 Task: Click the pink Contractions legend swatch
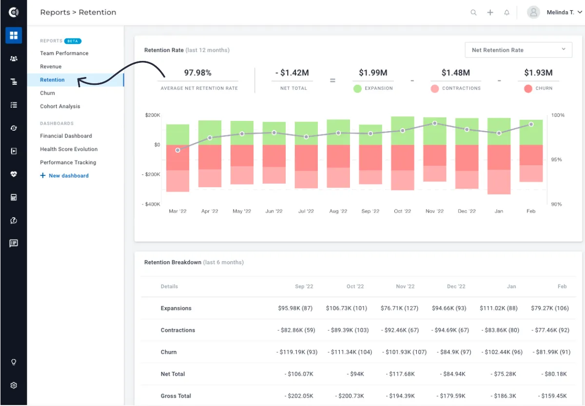click(x=435, y=89)
